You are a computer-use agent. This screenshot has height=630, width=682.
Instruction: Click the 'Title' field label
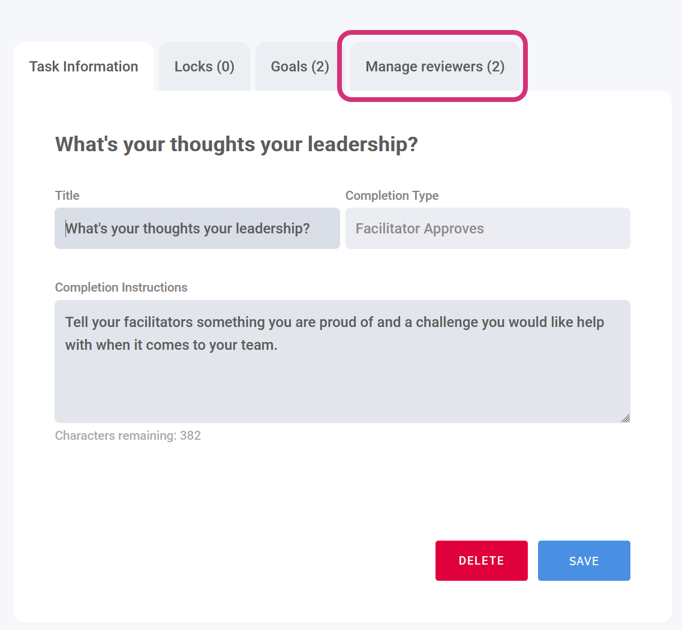pyautogui.click(x=67, y=196)
